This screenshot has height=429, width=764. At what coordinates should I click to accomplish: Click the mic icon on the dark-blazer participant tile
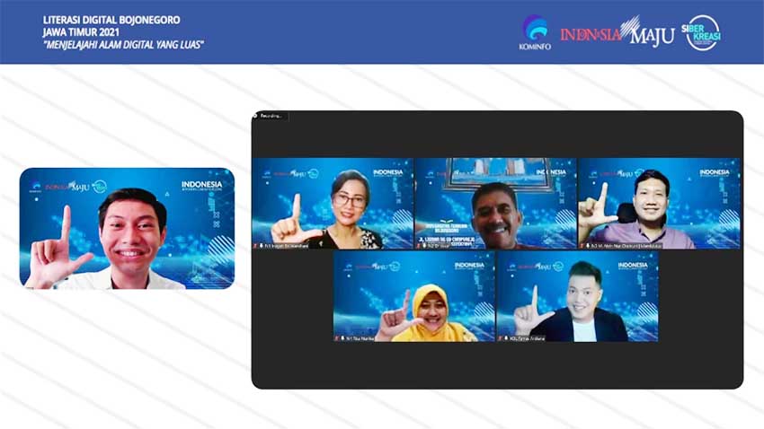coord(503,338)
